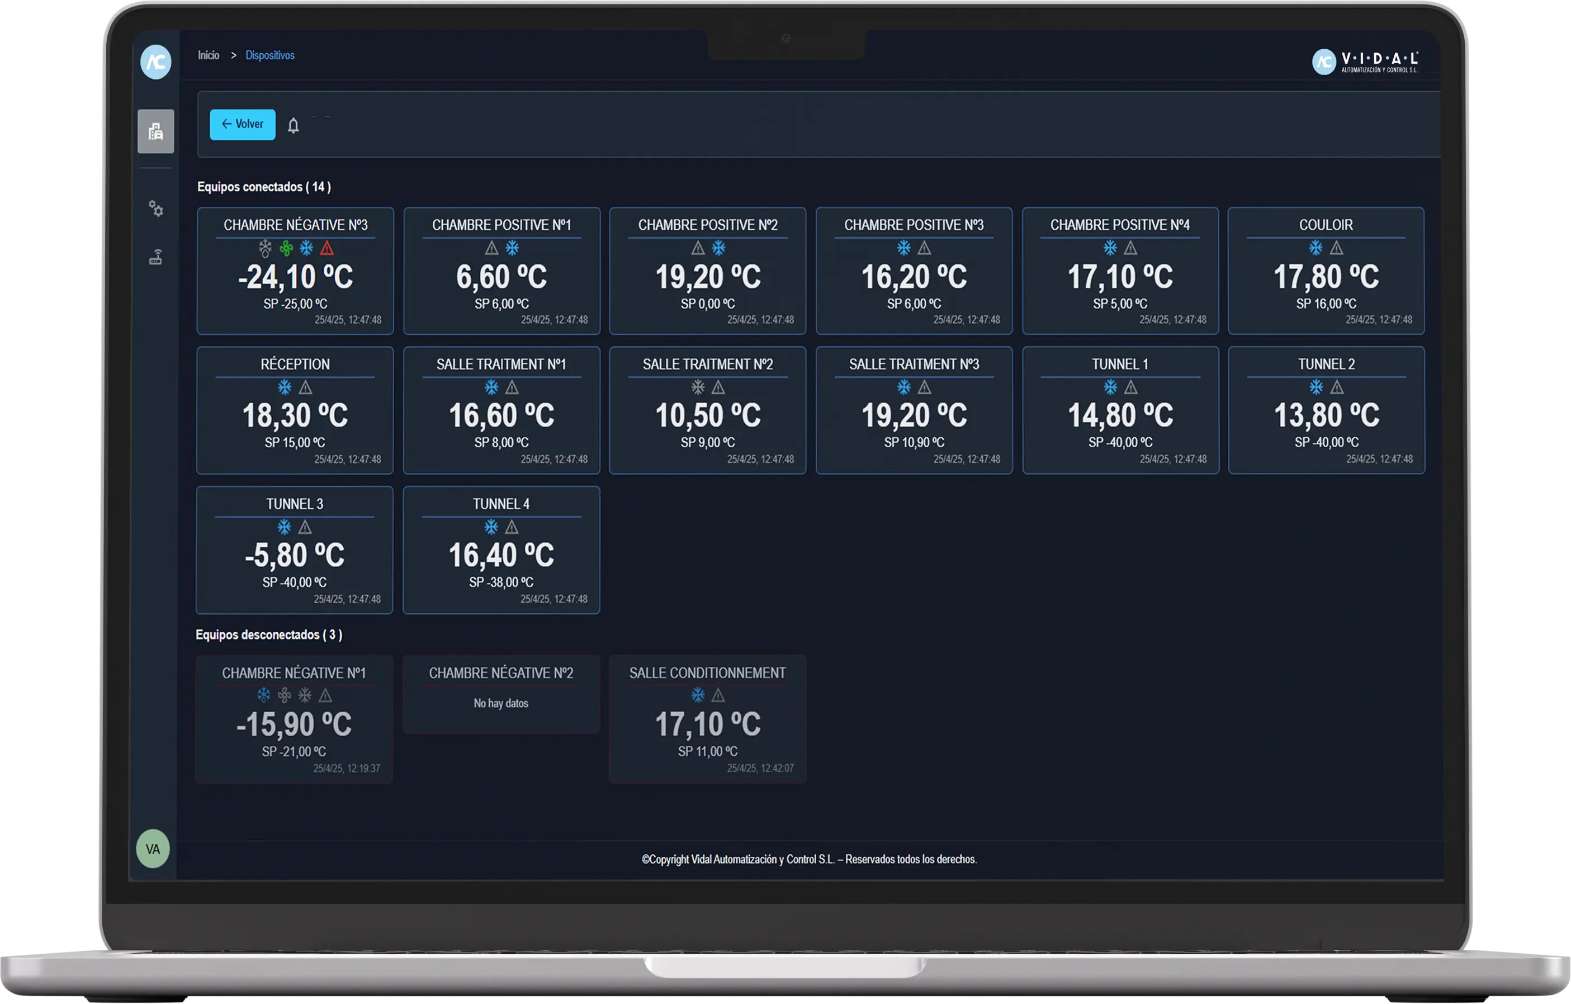Open the gears settings sidebar icon
This screenshot has width=1571, height=1004.
(155, 209)
